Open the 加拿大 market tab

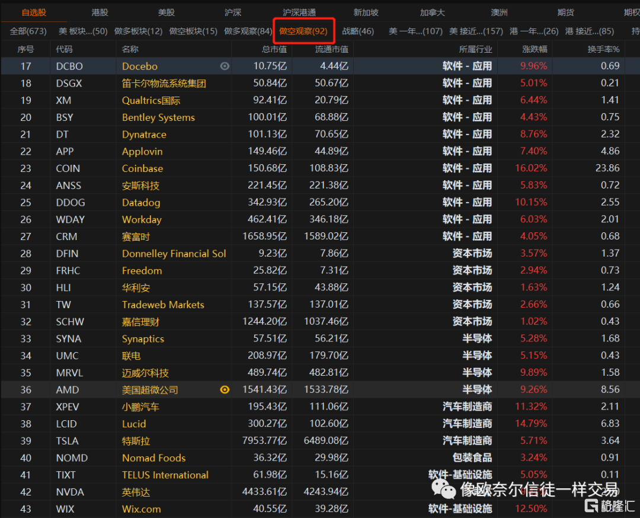tap(433, 12)
